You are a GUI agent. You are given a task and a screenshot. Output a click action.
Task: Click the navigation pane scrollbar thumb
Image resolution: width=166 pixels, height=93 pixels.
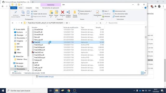(x=28, y=42)
